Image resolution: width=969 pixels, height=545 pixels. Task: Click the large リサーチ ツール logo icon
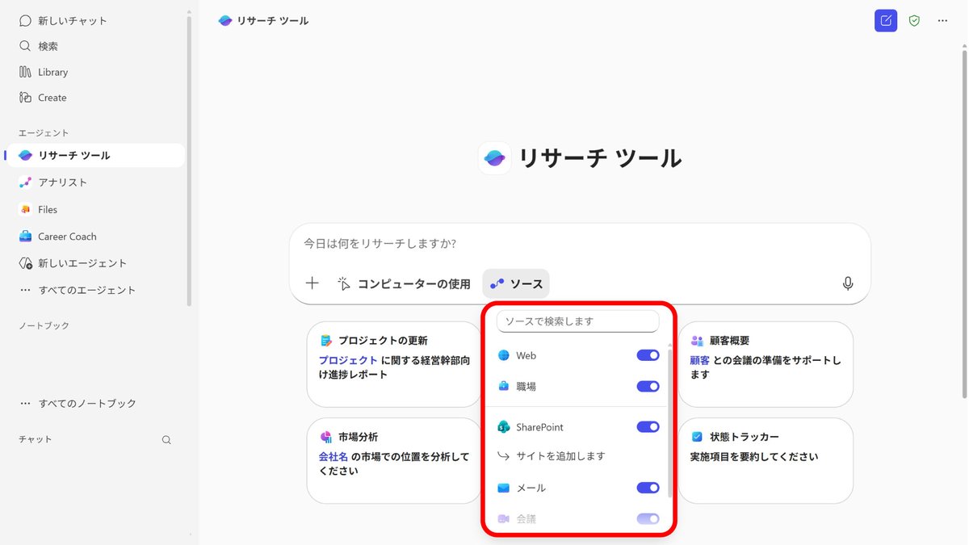click(x=494, y=159)
